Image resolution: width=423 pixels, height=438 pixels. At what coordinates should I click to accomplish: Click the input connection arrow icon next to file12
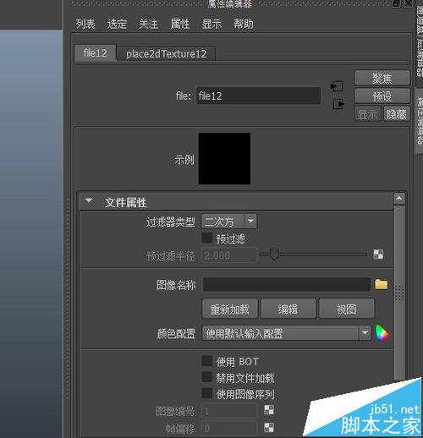337,86
